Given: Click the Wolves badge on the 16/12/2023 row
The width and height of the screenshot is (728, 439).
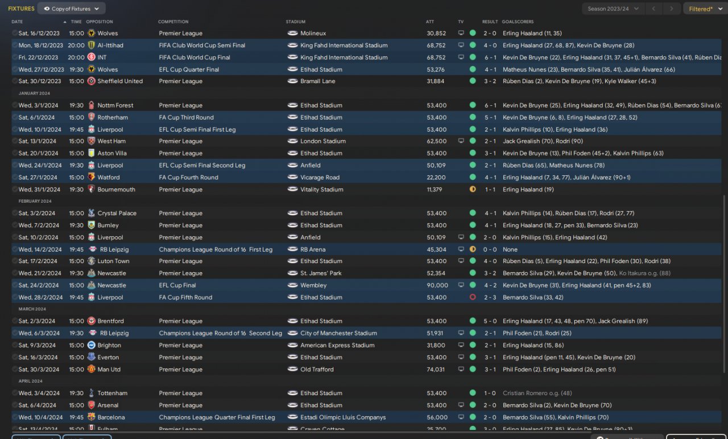Looking at the screenshot, I should 92,34.
